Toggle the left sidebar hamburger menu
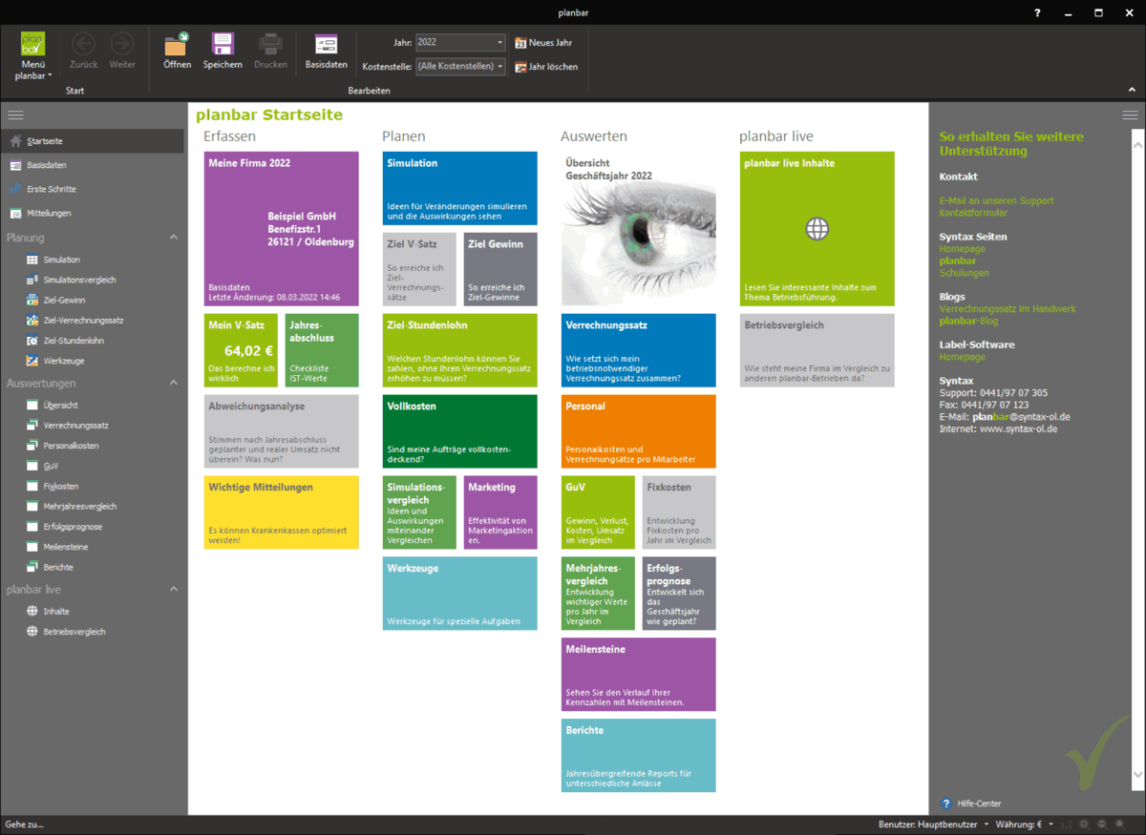Image resolution: width=1146 pixels, height=835 pixels. 15,115
